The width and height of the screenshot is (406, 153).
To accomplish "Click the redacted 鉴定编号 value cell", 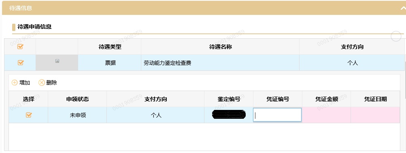I will click(229, 114).
